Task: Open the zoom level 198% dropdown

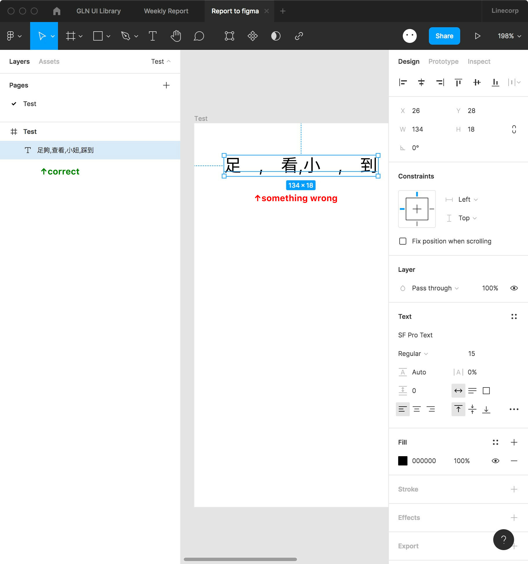Action: pyautogui.click(x=509, y=36)
